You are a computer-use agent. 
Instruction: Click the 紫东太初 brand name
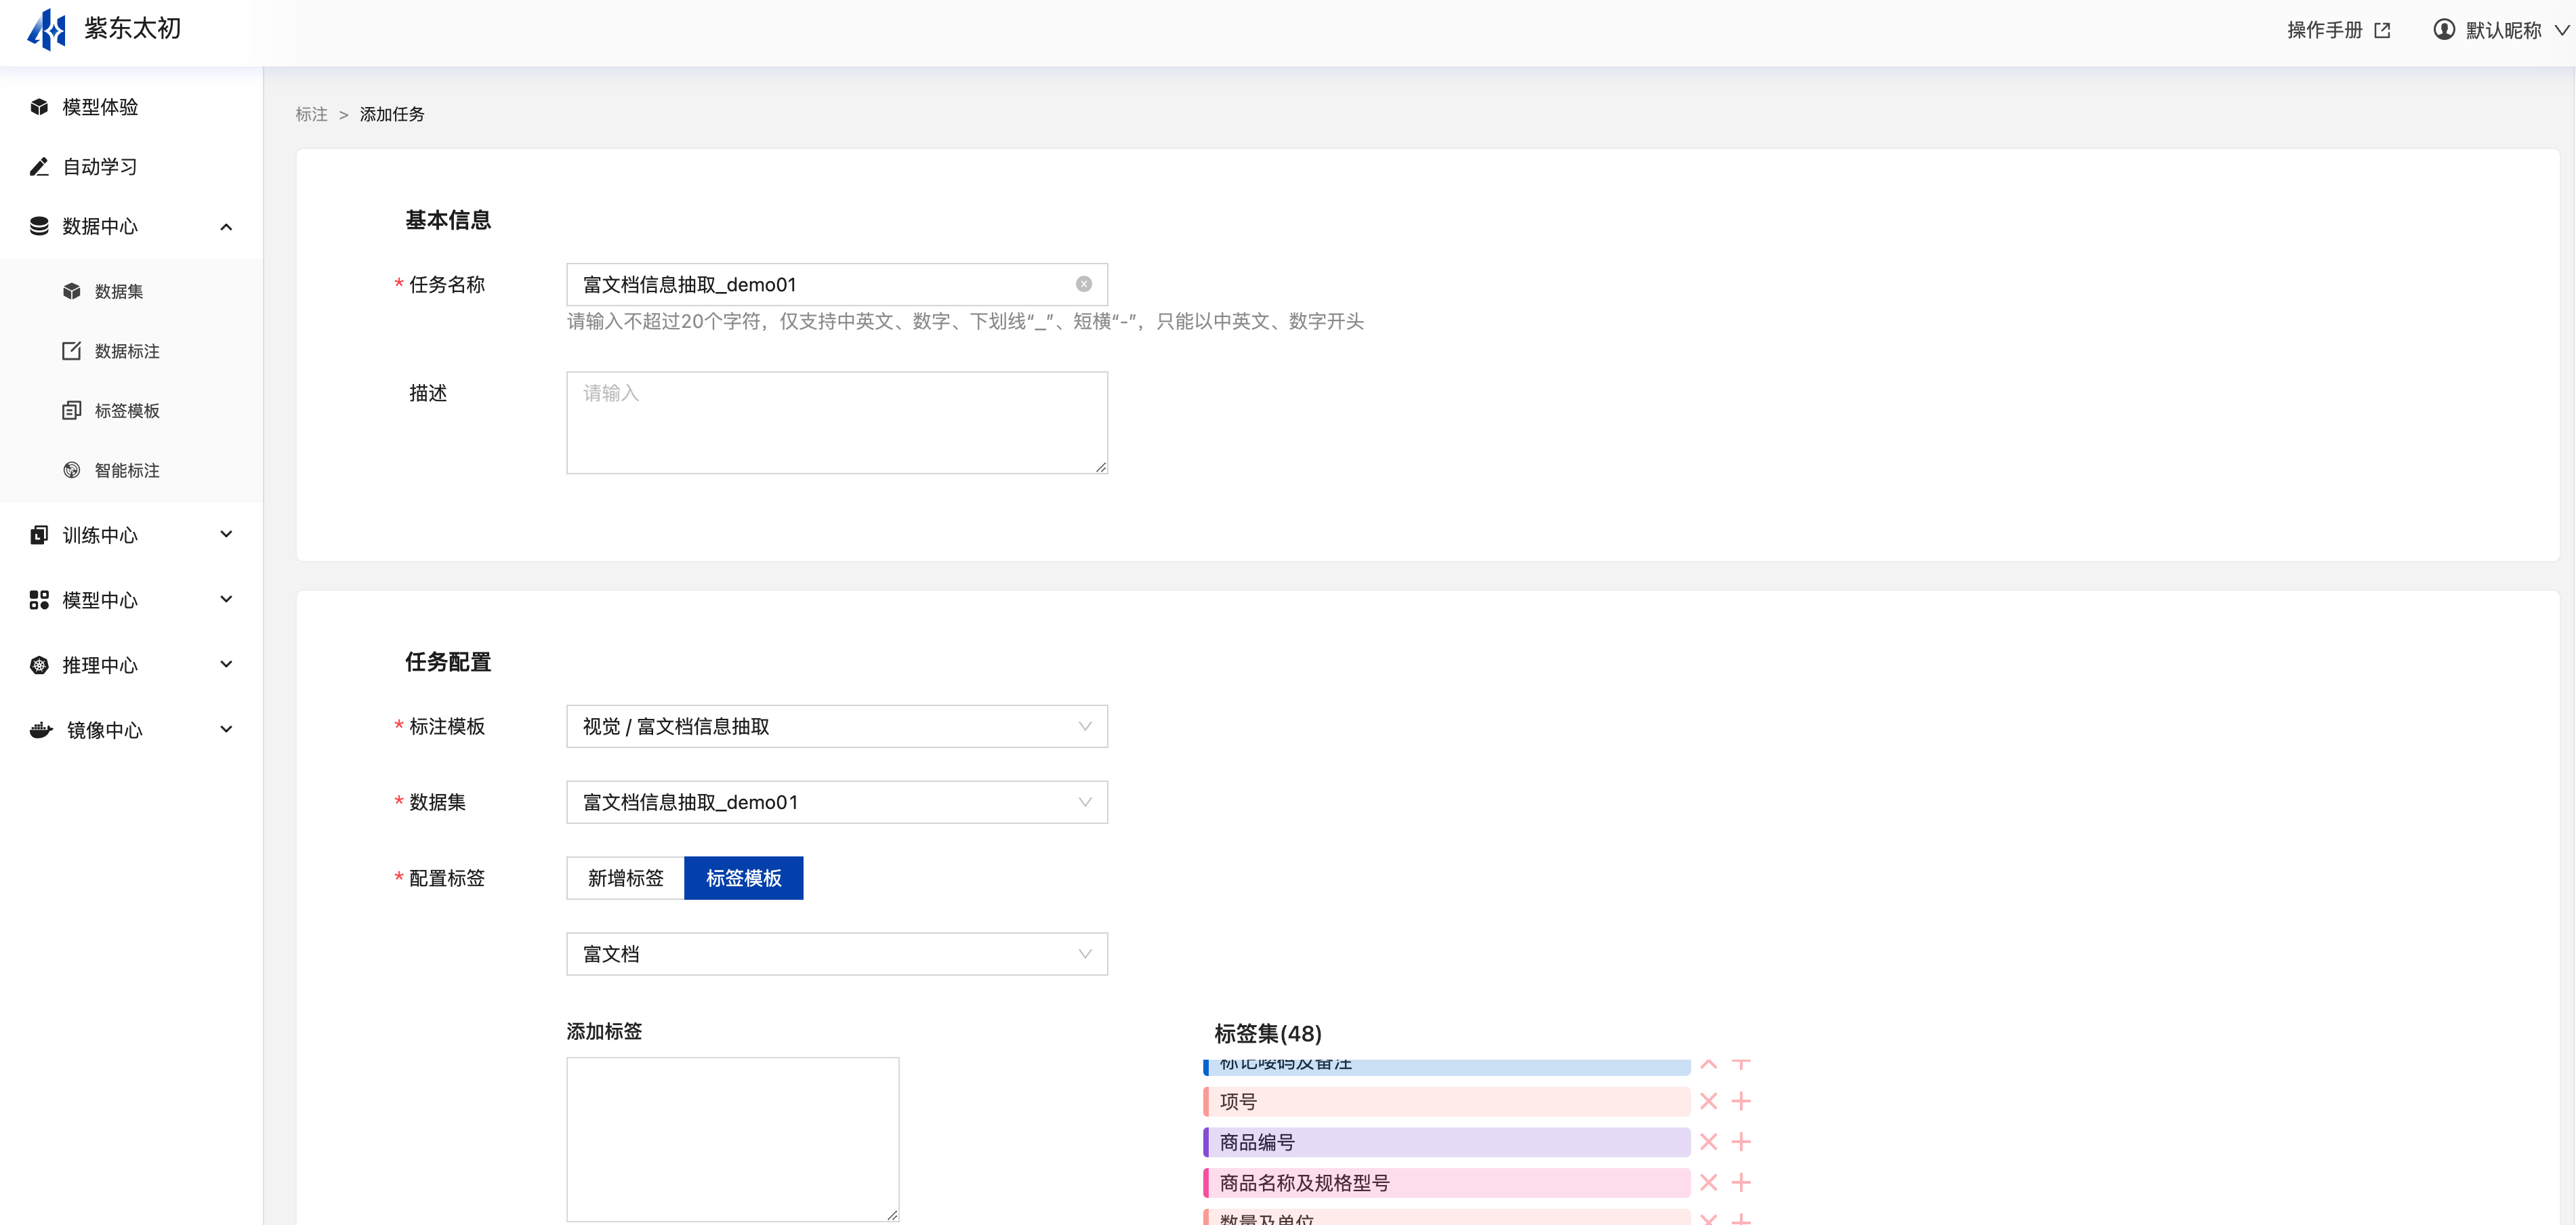click(132, 28)
